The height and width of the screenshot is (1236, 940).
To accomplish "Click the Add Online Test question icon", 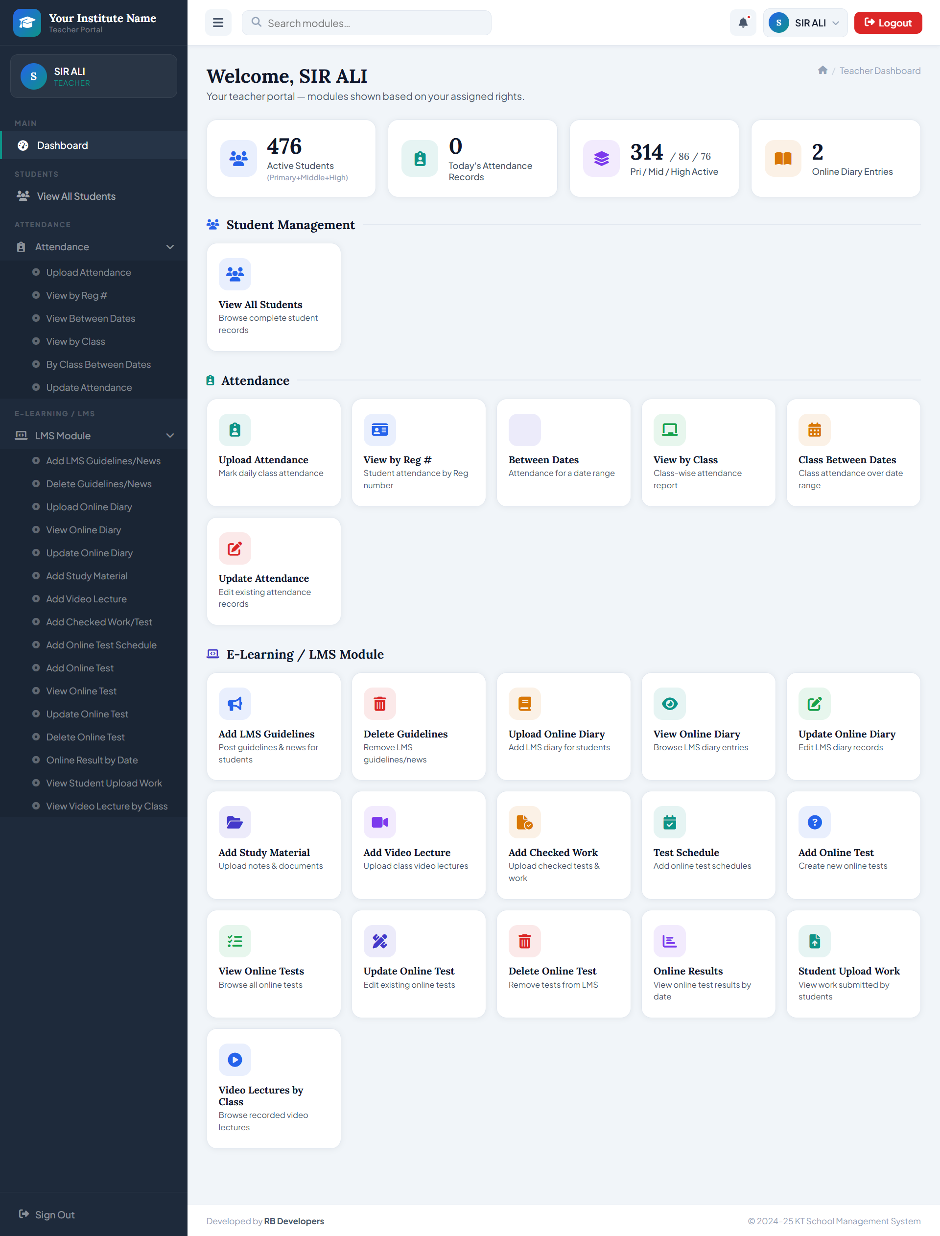I will click(815, 823).
